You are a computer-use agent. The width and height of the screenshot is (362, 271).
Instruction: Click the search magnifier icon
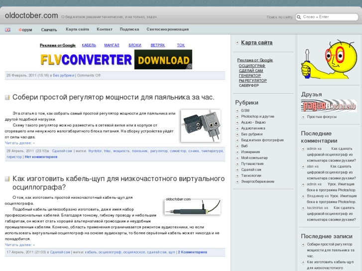299,17
